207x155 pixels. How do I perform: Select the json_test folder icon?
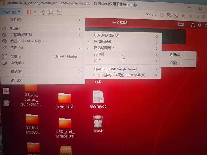click(65, 98)
